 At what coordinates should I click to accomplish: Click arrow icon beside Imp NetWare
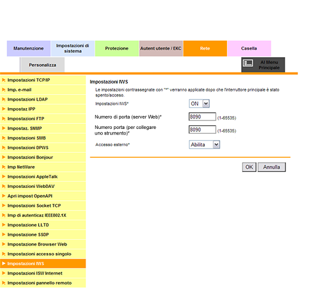point(4,167)
